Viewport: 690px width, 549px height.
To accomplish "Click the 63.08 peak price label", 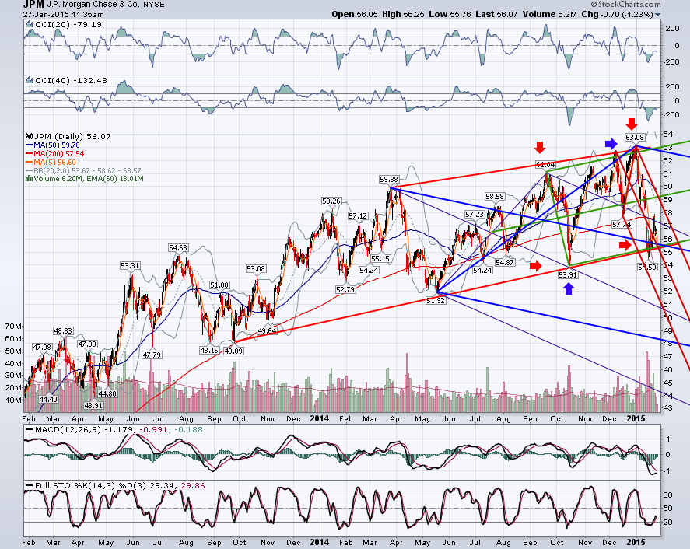I will coord(634,138).
